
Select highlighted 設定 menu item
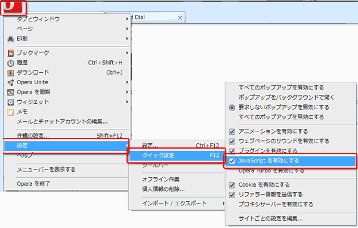click(x=67, y=146)
